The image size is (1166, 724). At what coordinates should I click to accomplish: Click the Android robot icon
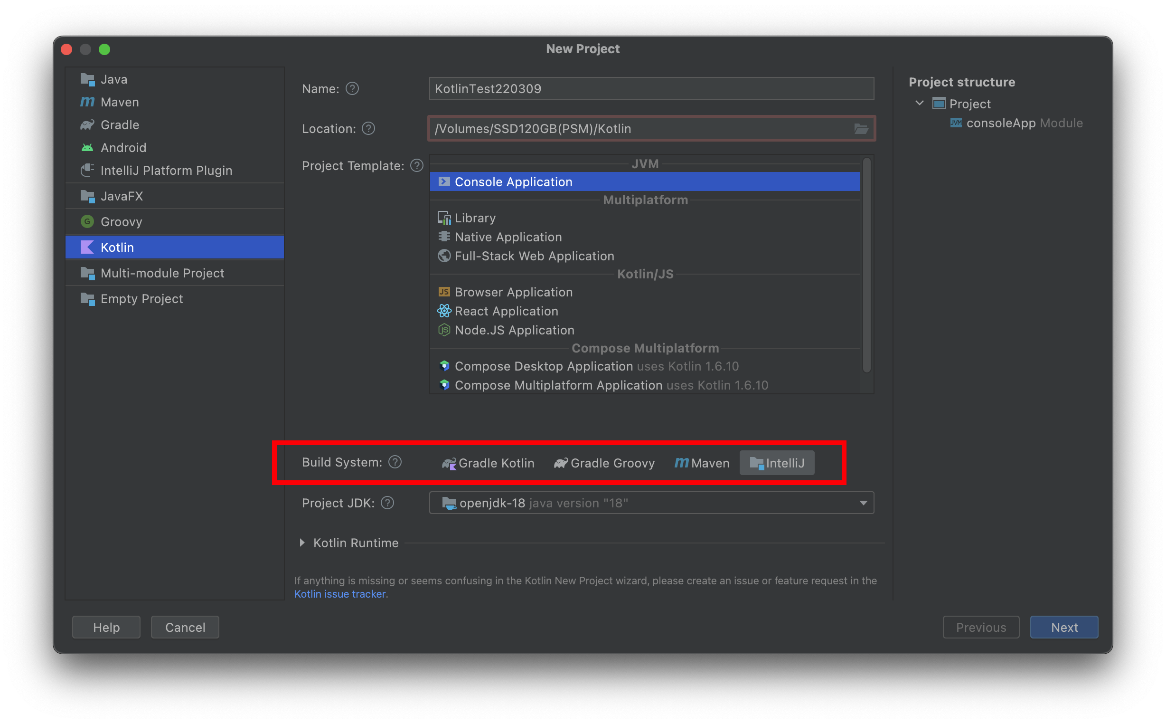click(x=87, y=147)
